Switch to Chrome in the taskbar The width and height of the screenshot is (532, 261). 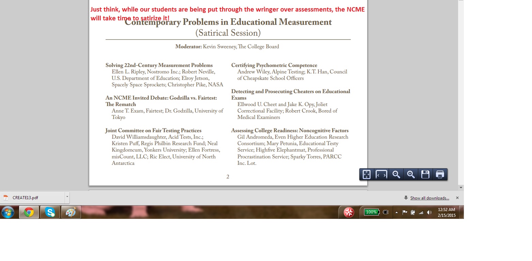[29, 212]
